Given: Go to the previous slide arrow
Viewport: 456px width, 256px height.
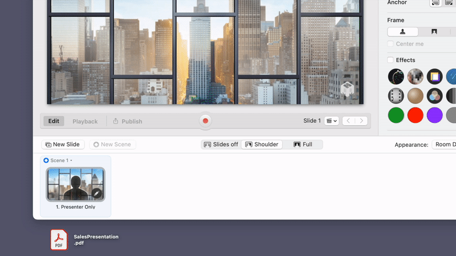Looking at the screenshot, I should pos(348,121).
